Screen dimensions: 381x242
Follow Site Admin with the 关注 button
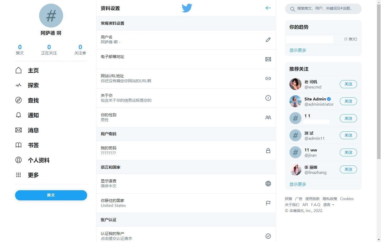(x=348, y=101)
